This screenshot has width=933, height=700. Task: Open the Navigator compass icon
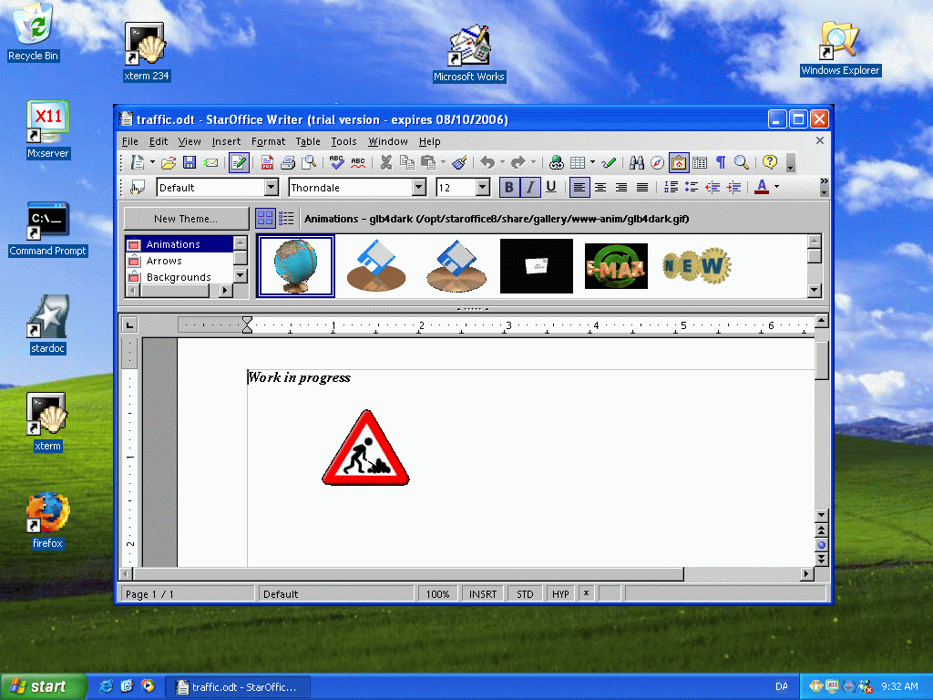point(658,162)
